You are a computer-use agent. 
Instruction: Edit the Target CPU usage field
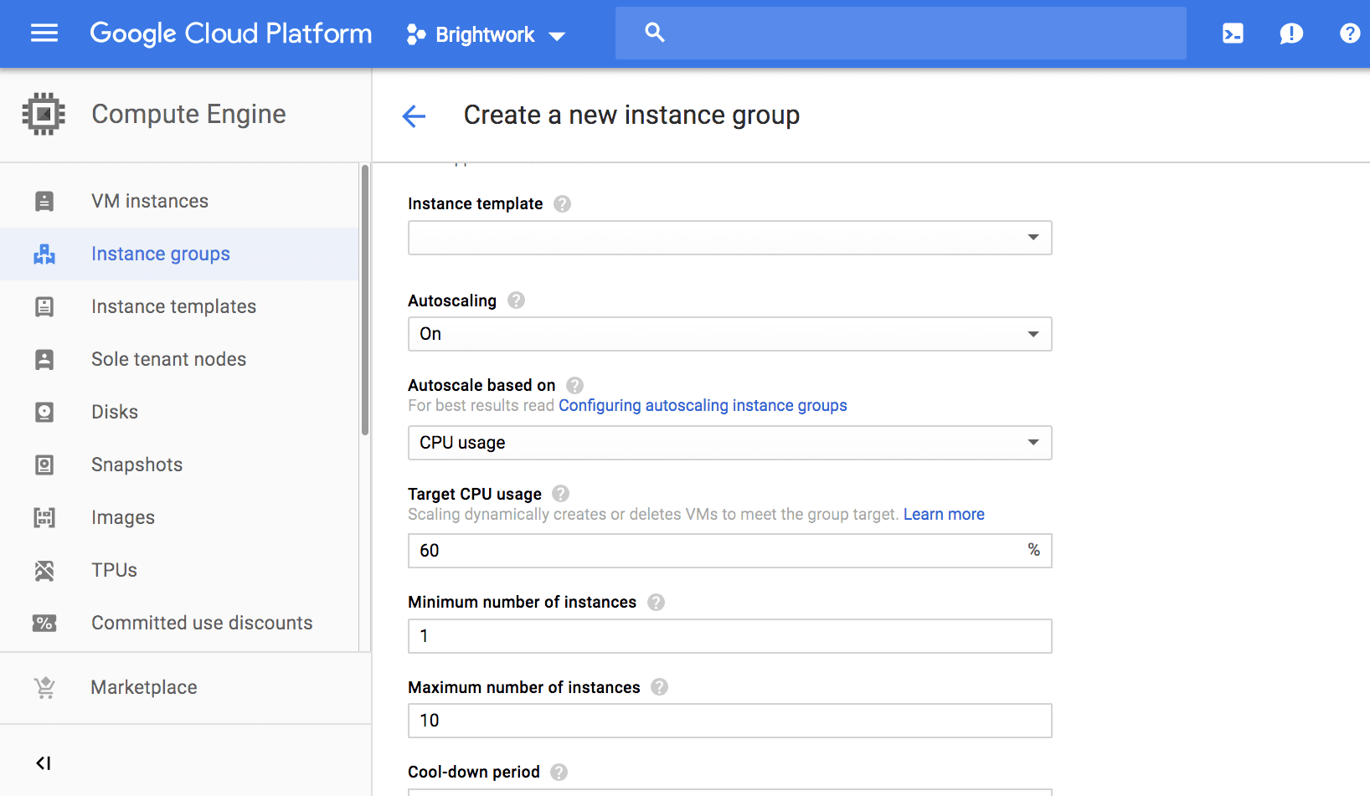pyautogui.click(x=729, y=551)
